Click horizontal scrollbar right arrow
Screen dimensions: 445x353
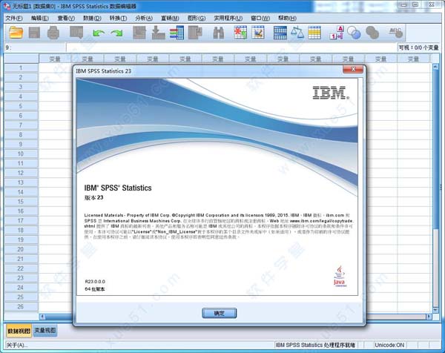click(429, 317)
